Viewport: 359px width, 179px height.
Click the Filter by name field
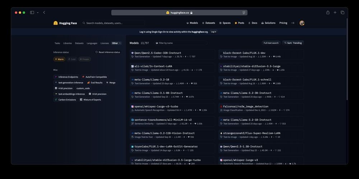click(181, 43)
